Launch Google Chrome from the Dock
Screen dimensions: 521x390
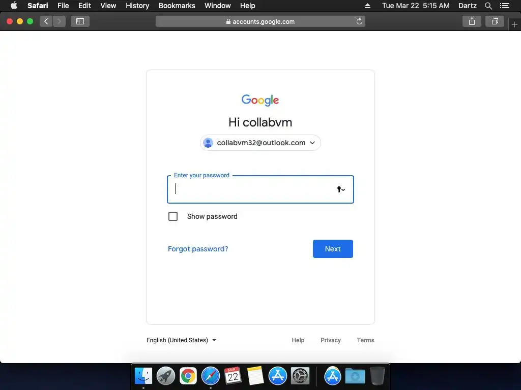(x=188, y=376)
